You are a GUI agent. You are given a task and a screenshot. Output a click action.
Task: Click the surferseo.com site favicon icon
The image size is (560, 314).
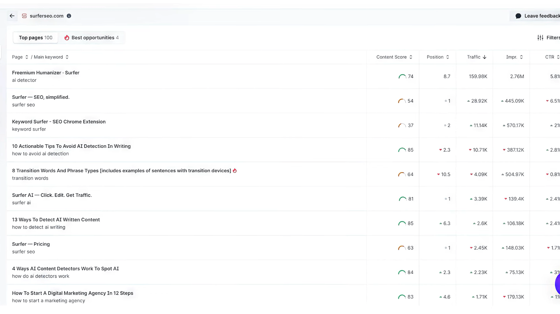[24, 16]
